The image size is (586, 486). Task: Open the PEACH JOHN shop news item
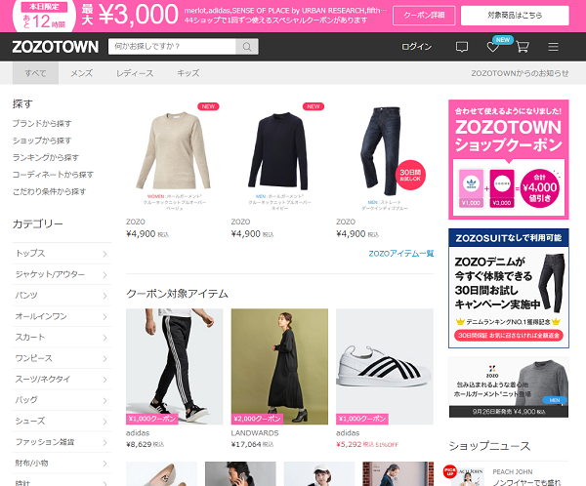[509, 474]
